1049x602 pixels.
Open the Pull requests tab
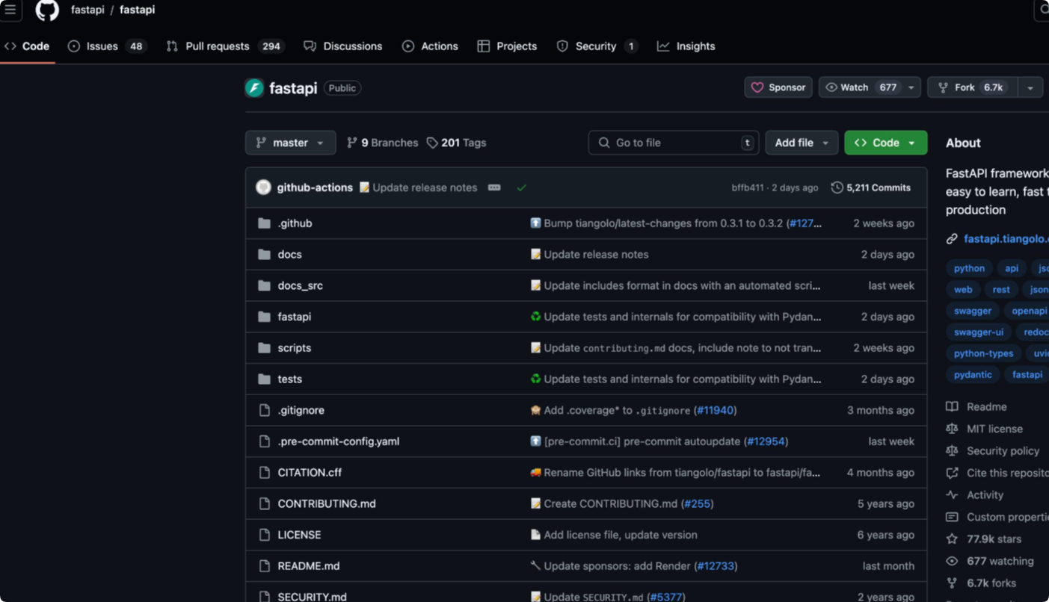(225, 46)
